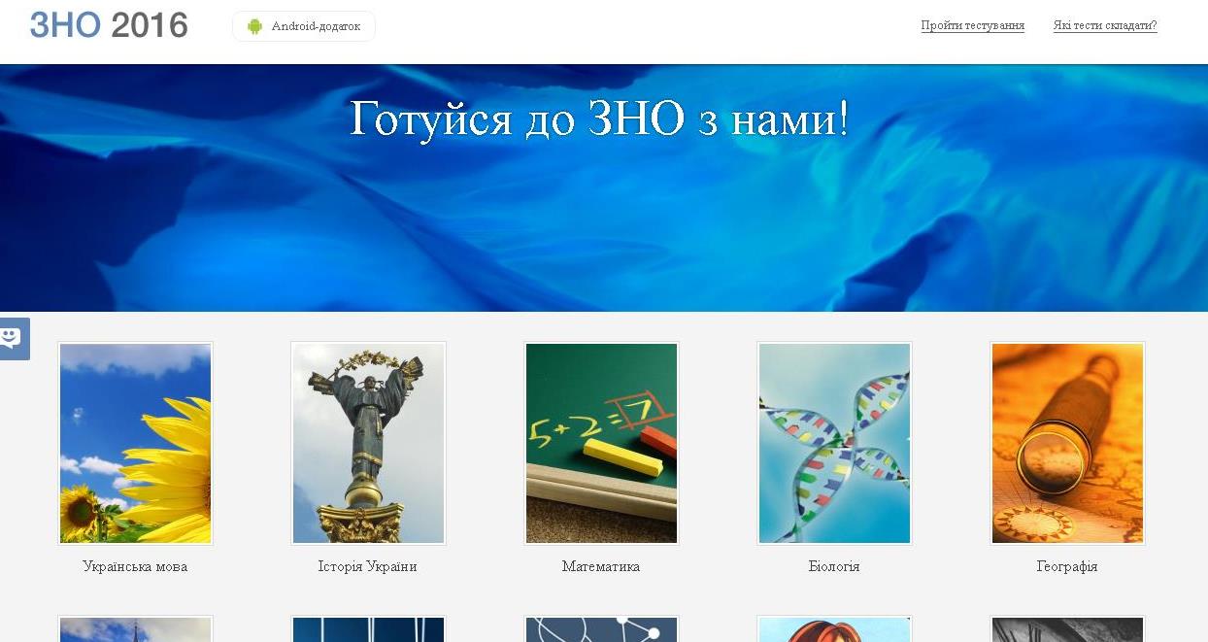1208x642 pixels.
Task: Follow the Пройти тестування link
Action: (x=972, y=26)
